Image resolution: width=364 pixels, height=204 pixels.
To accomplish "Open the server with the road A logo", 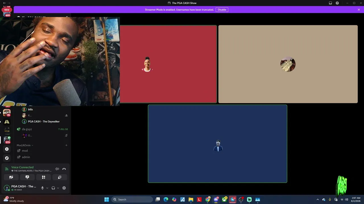I will pyautogui.click(x=7, y=122).
